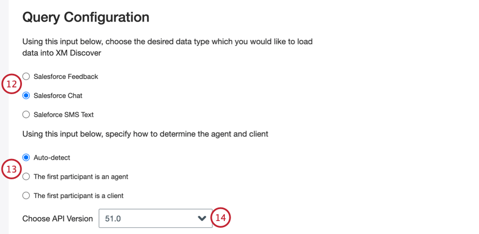This screenshot has width=479, height=234.
Task: Pick the first participant is a client radio
Action: pyautogui.click(x=26, y=196)
